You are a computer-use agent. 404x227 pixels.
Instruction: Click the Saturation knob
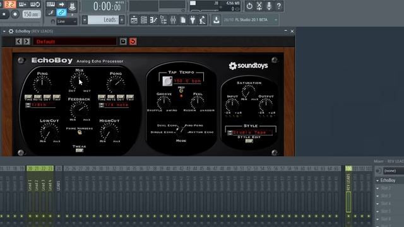(248, 91)
